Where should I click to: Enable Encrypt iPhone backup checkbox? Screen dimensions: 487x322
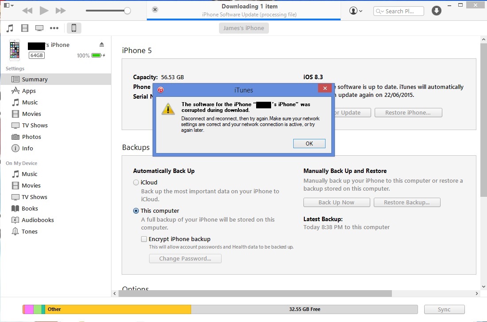coord(144,239)
